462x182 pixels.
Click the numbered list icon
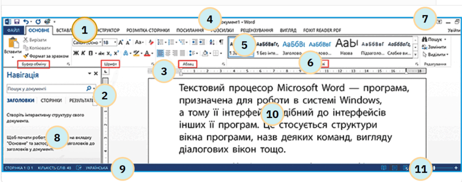pyautogui.click(x=171, y=42)
